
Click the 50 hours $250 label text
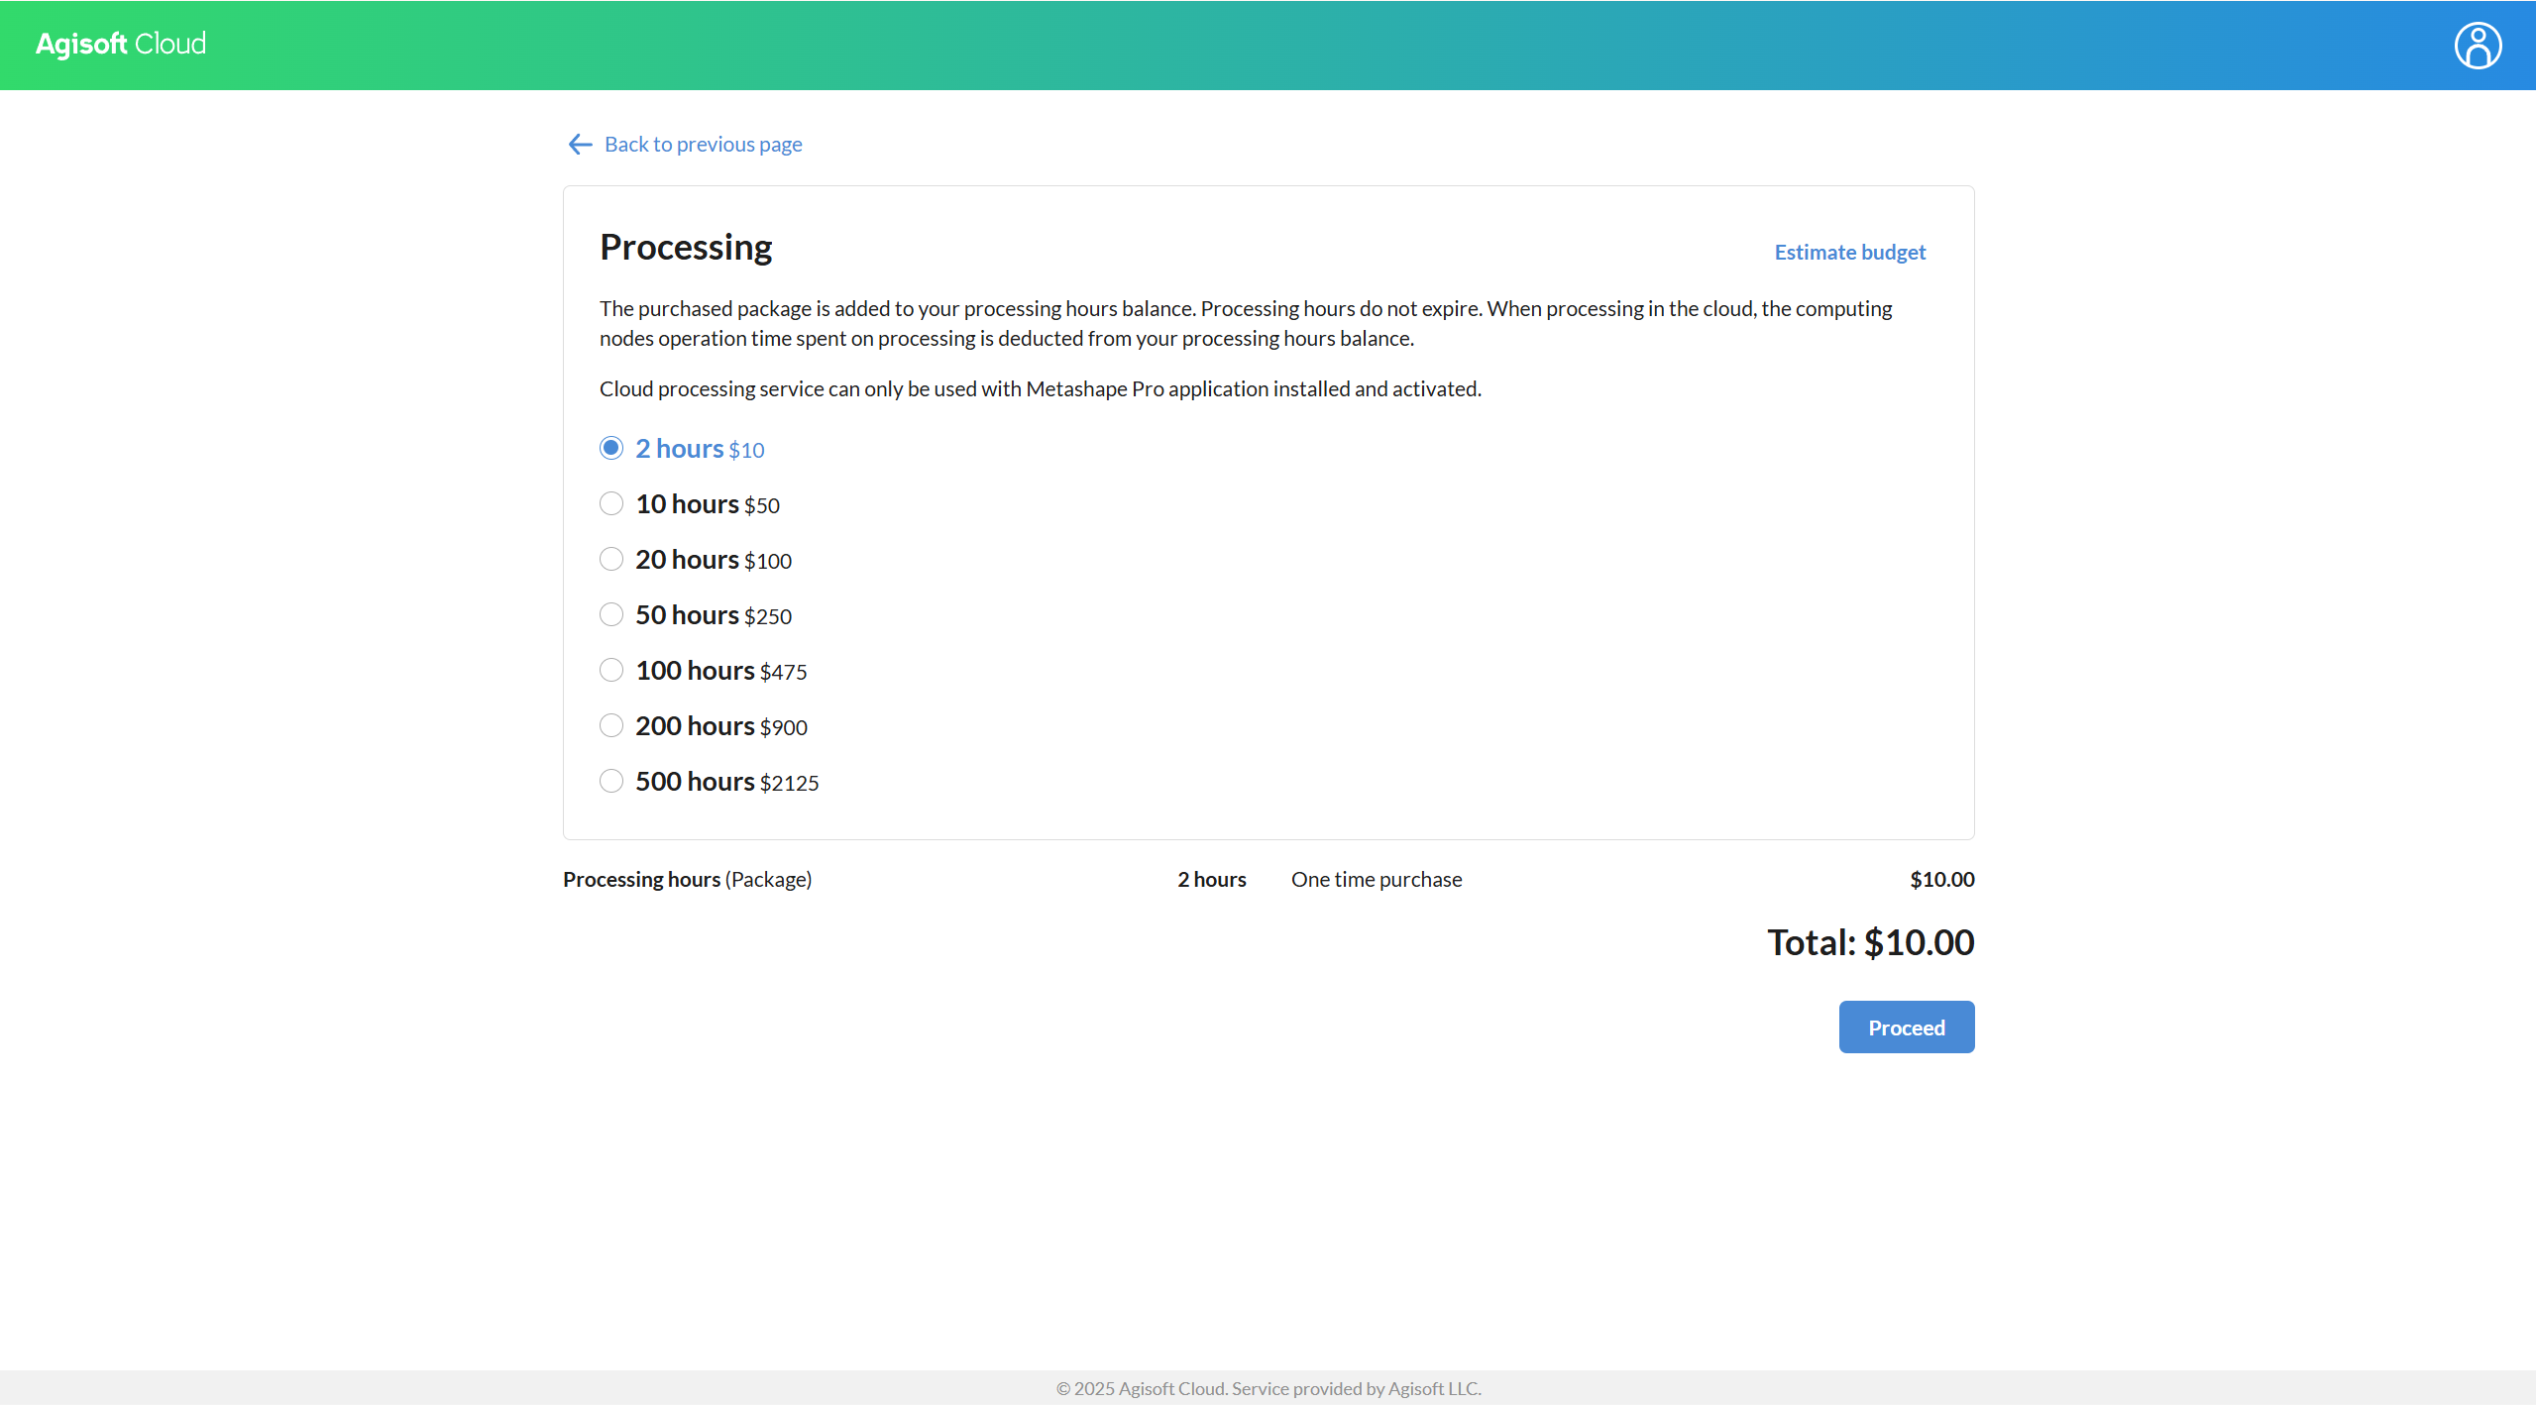tap(714, 615)
